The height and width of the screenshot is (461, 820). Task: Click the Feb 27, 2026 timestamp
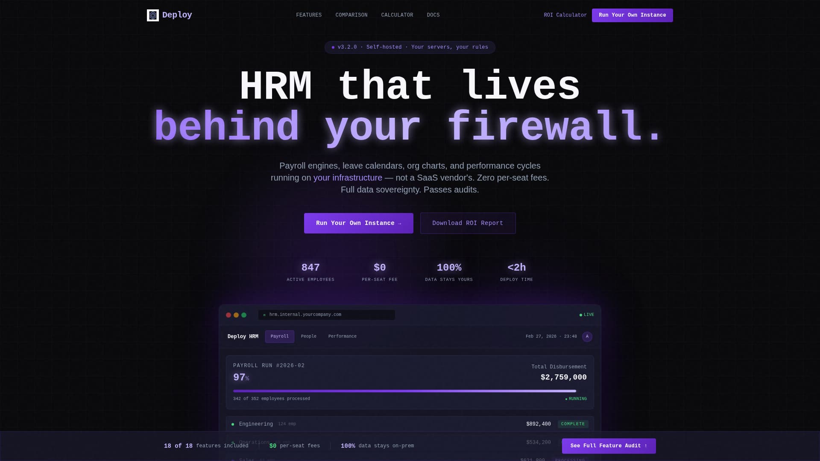(x=551, y=337)
